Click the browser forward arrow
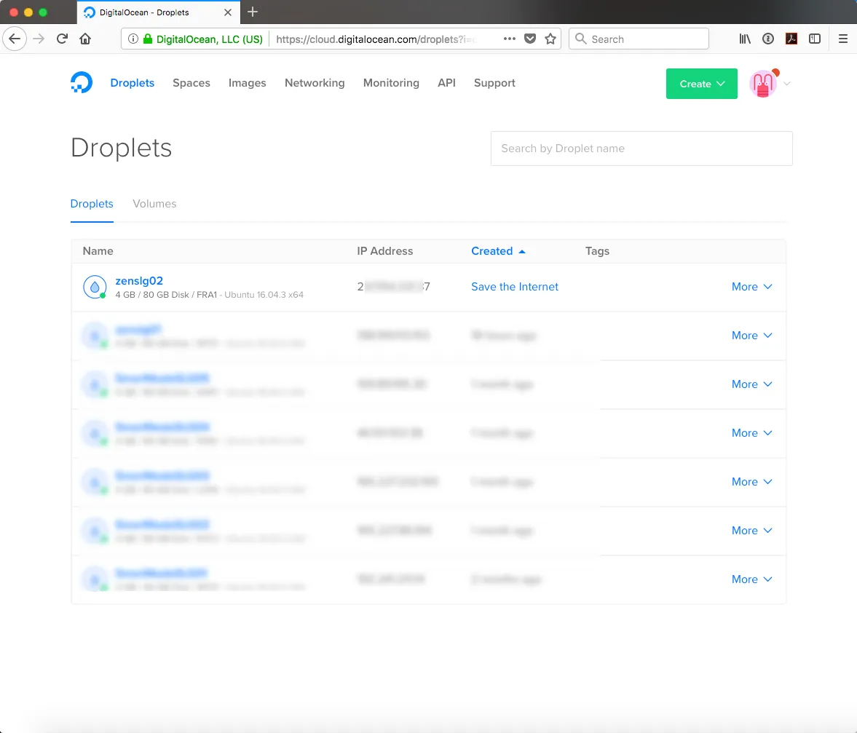Screen dimensions: 857x733 coord(39,39)
